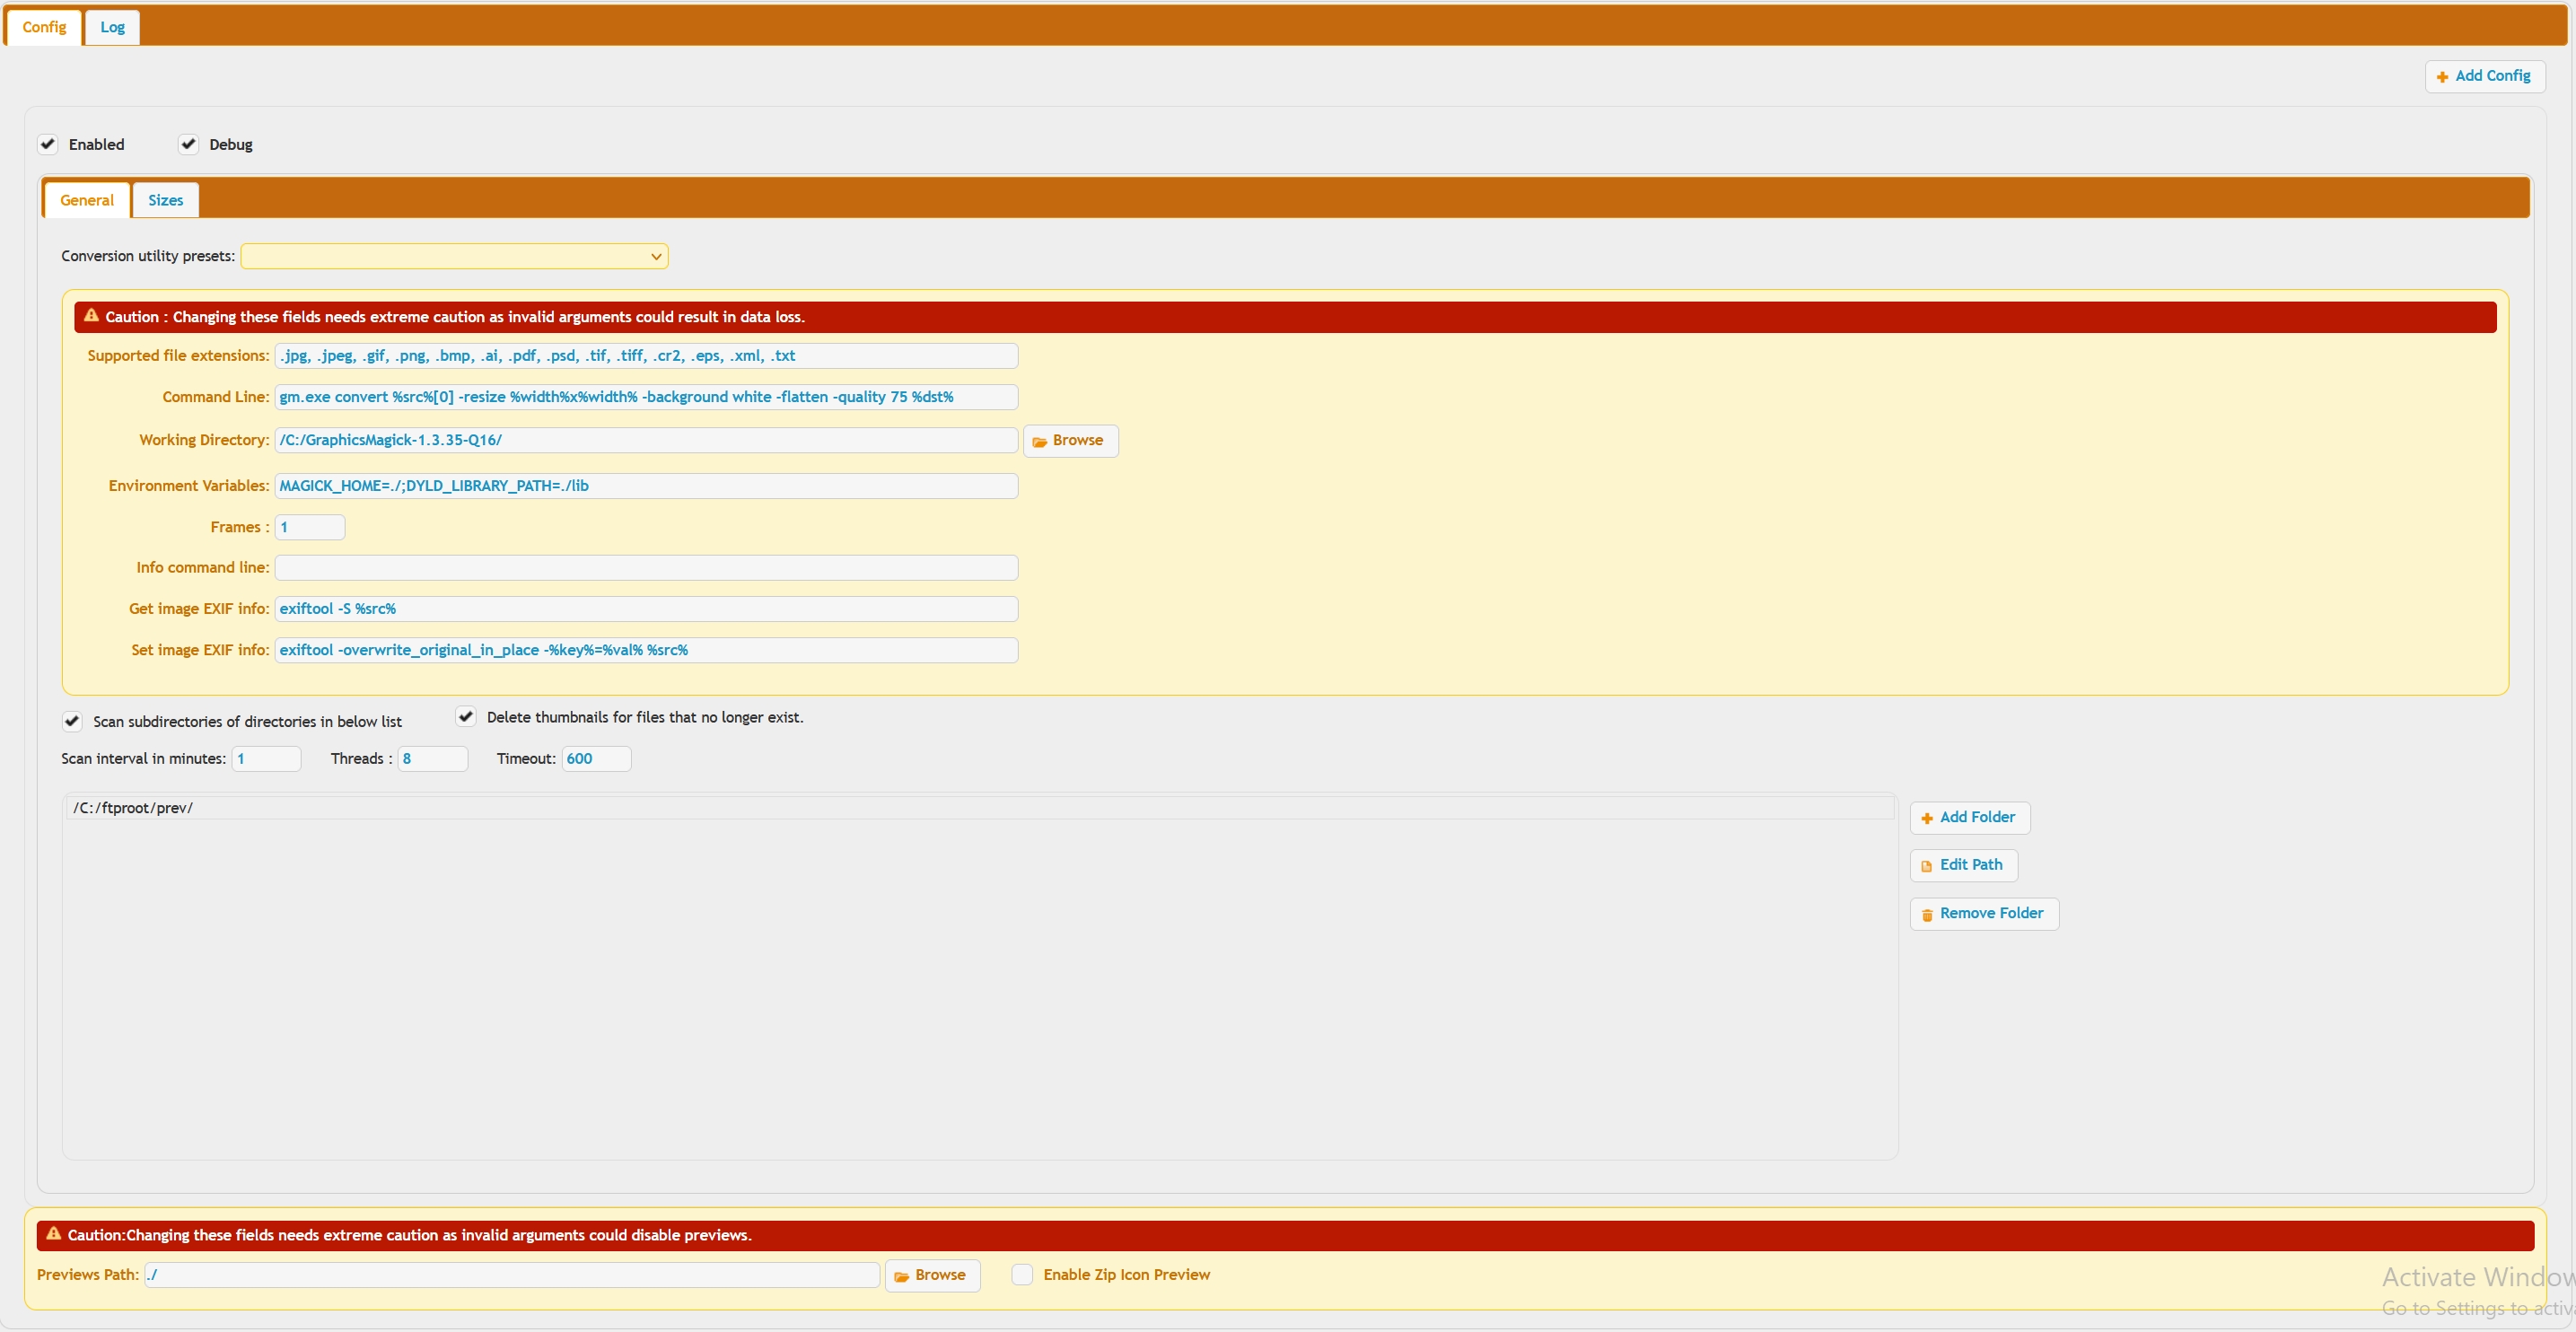Click the folder icon next to Working Directory
This screenshot has height=1332, width=2576.
(x=1039, y=442)
